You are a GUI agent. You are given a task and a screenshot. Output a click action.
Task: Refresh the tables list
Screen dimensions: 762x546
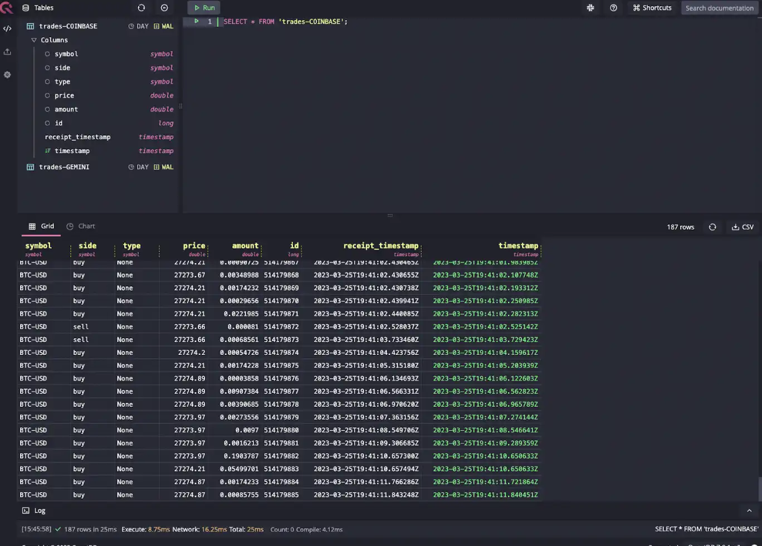141,8
